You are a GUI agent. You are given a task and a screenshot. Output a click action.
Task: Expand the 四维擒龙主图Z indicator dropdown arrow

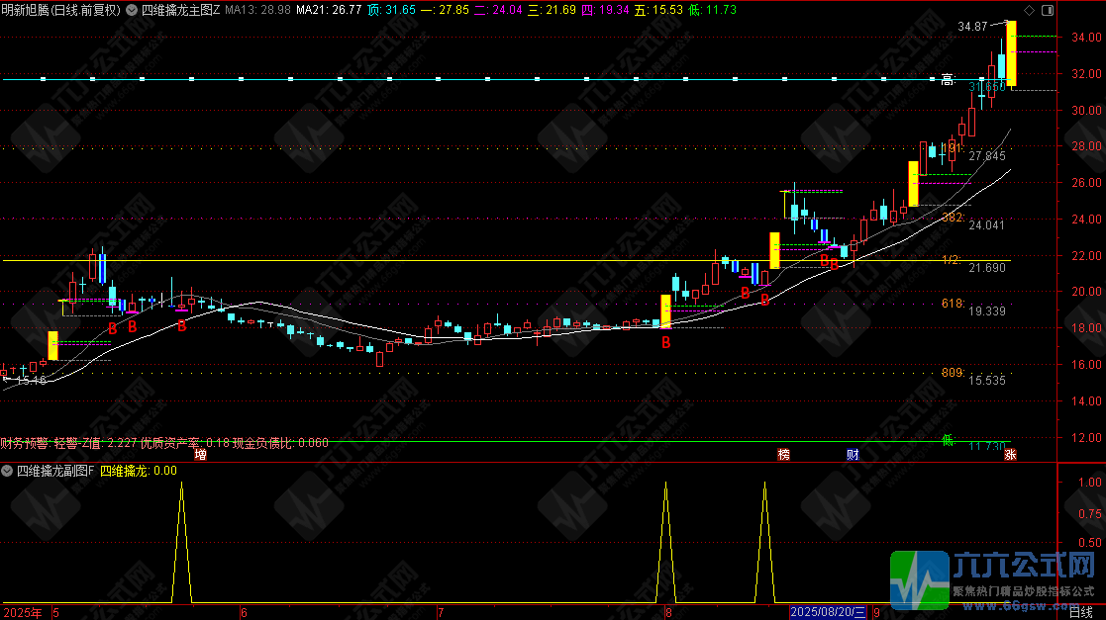134,10
